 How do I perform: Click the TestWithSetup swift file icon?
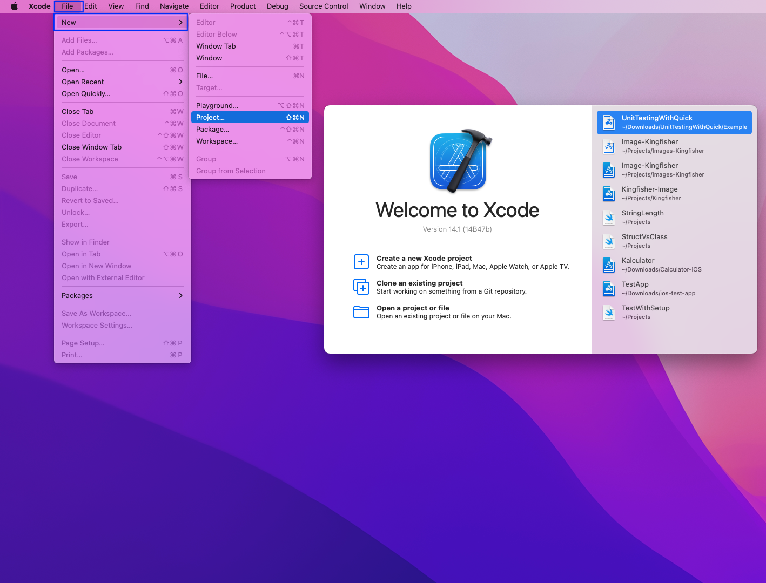[609, 313]
